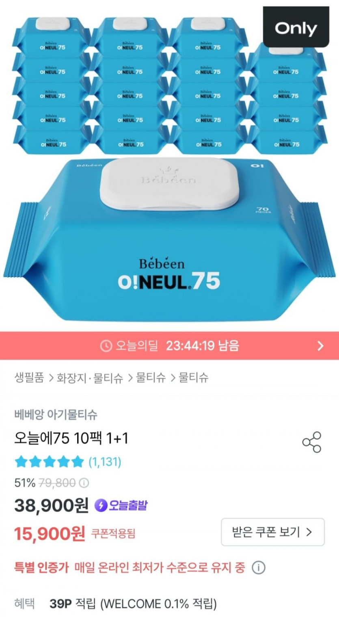This screenshot has height=617, width=339.
Task: Expand 받은 쿠폰 보기 coupon list
Action: pos(272,532)
